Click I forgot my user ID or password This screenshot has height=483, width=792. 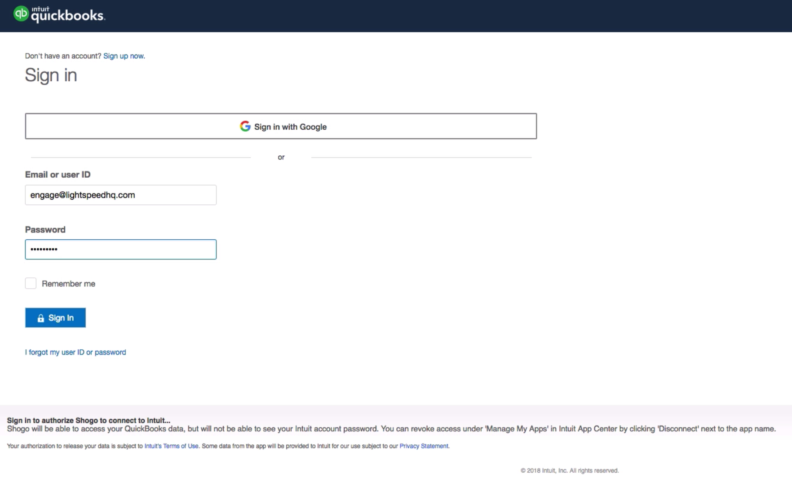[75, 352]
